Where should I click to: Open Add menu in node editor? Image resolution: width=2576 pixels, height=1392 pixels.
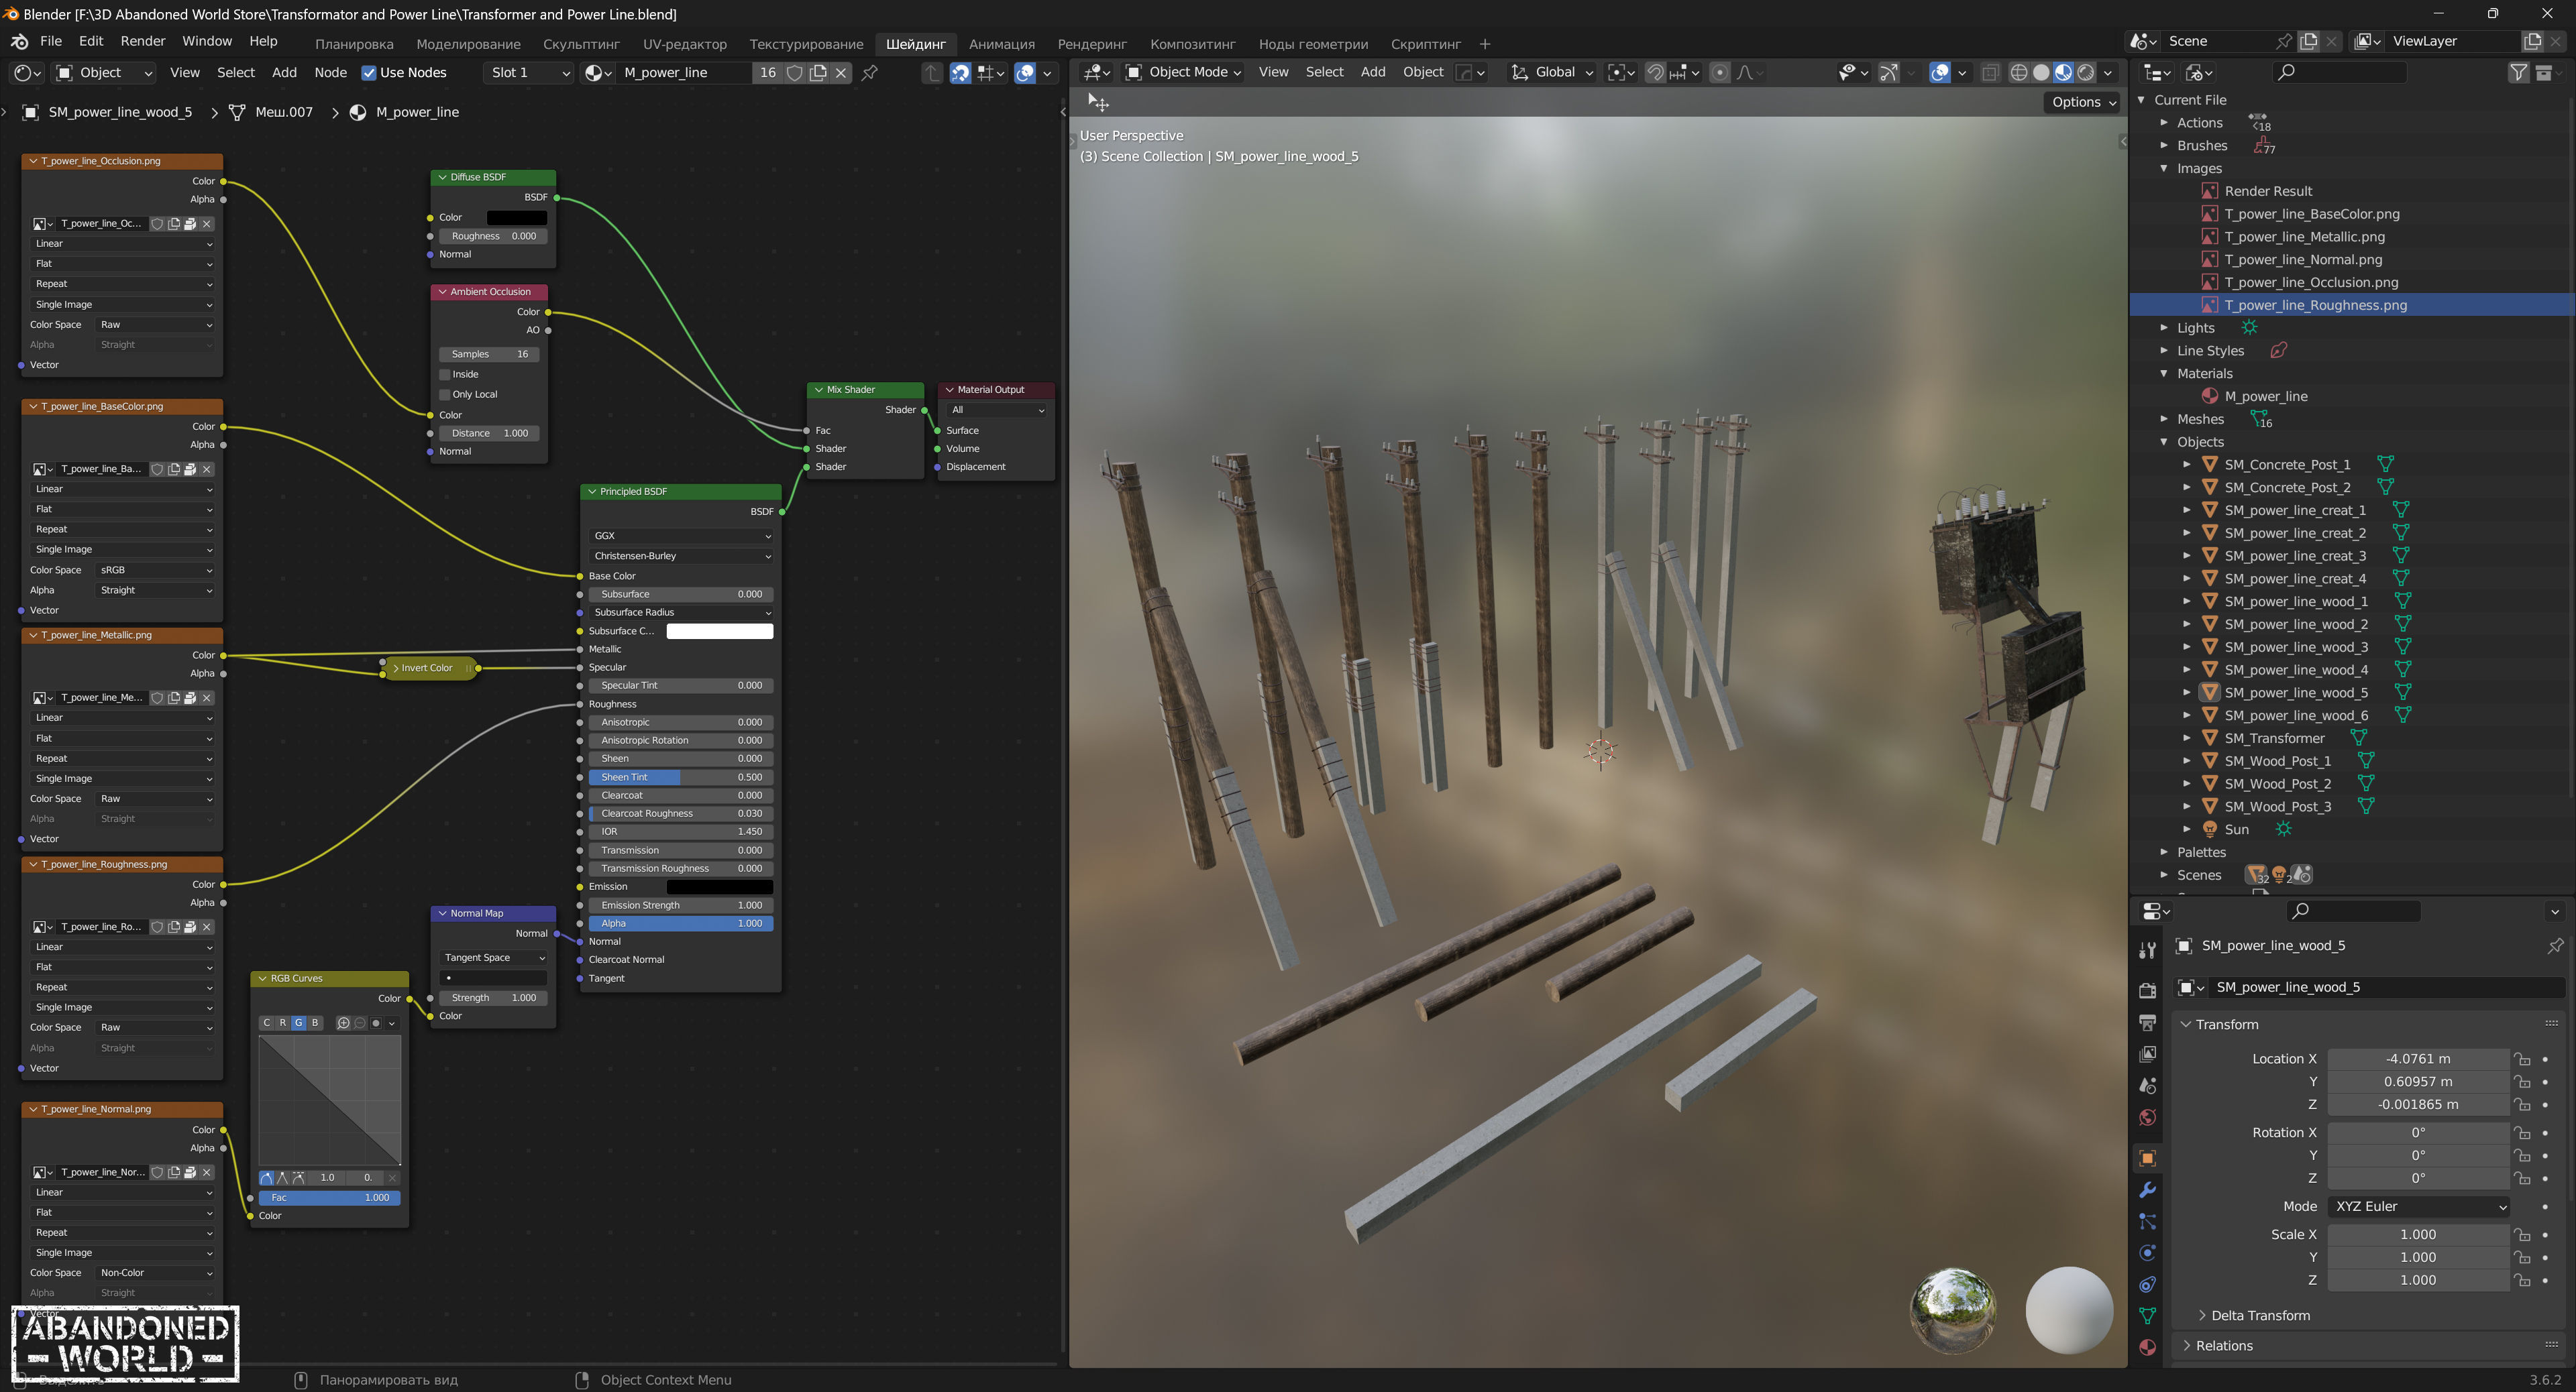click(284, 72)
